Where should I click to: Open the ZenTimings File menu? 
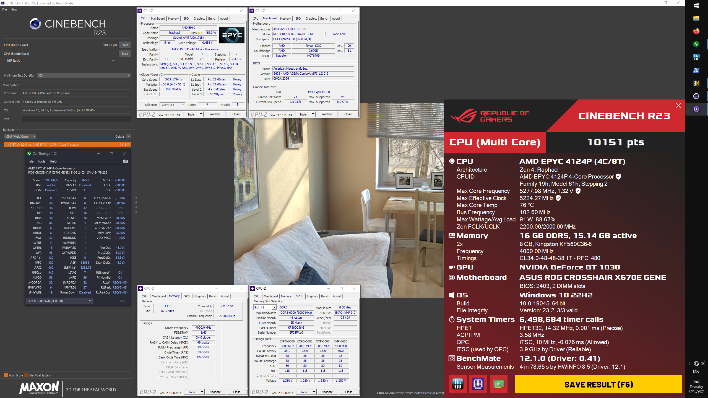tap(31, 161)
